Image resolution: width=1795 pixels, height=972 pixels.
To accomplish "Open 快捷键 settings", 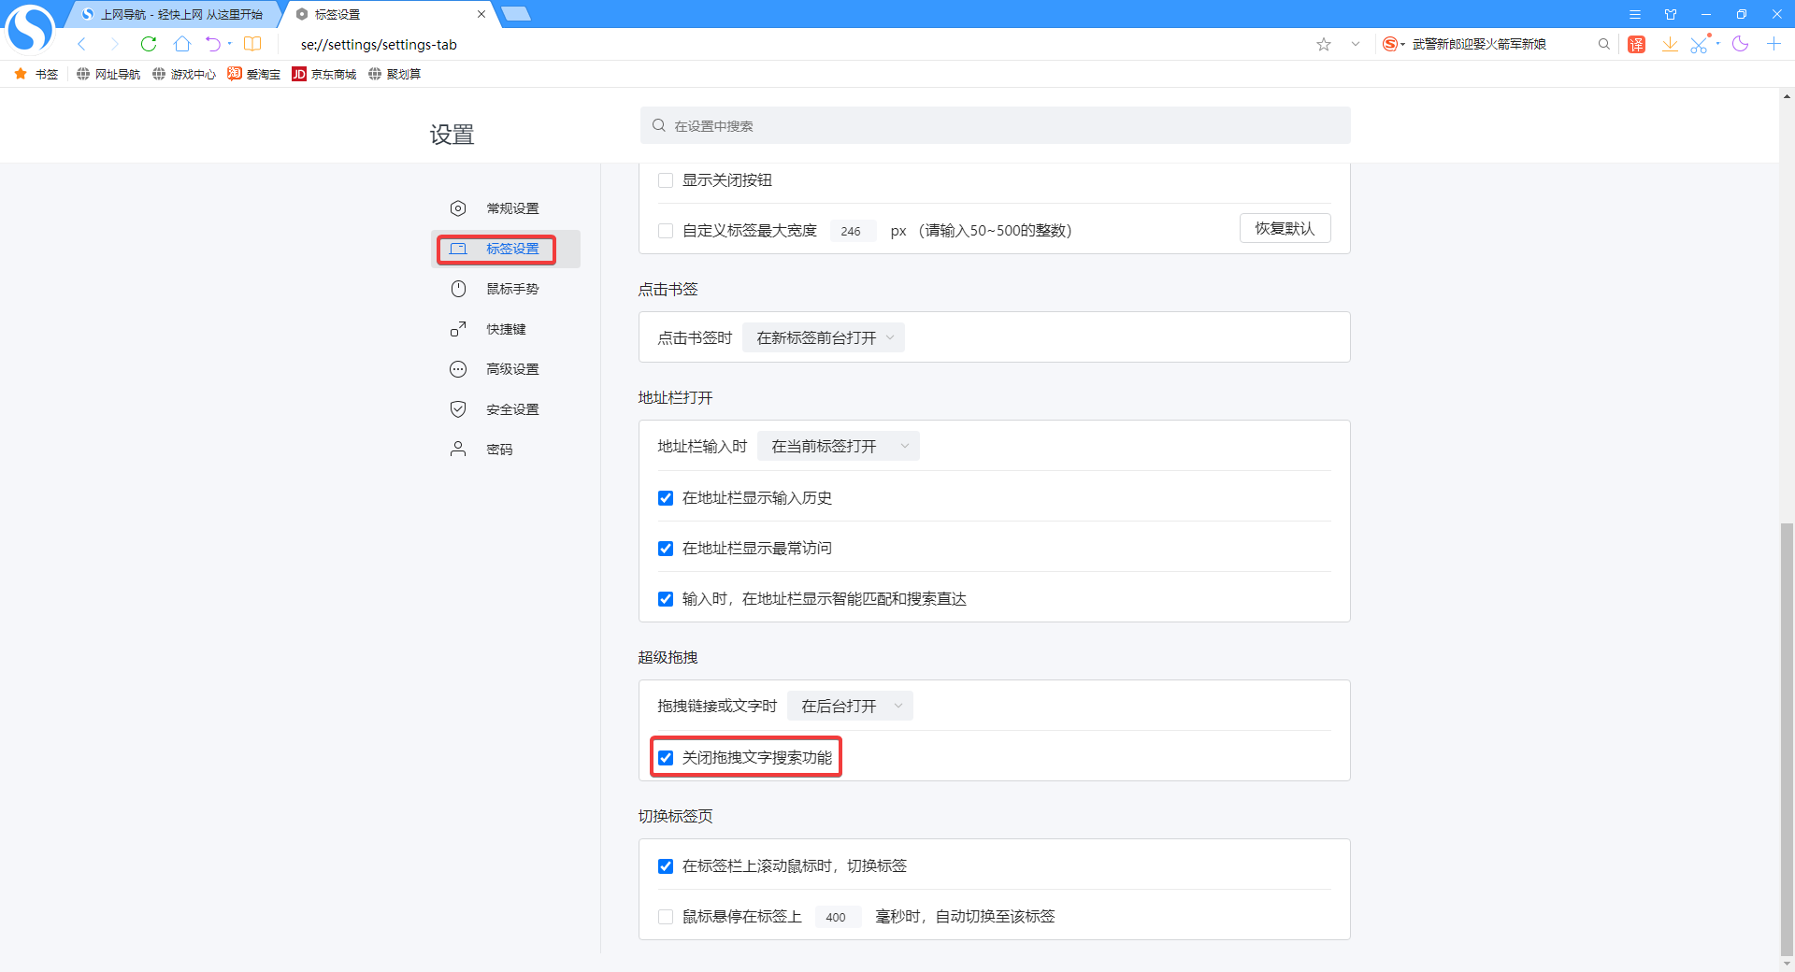I will (505, 329).
